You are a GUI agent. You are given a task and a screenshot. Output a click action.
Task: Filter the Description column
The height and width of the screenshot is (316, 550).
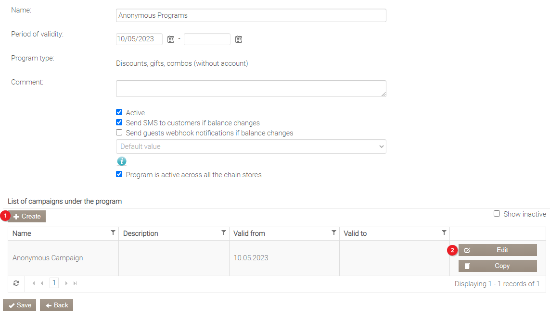pos(224,233)
